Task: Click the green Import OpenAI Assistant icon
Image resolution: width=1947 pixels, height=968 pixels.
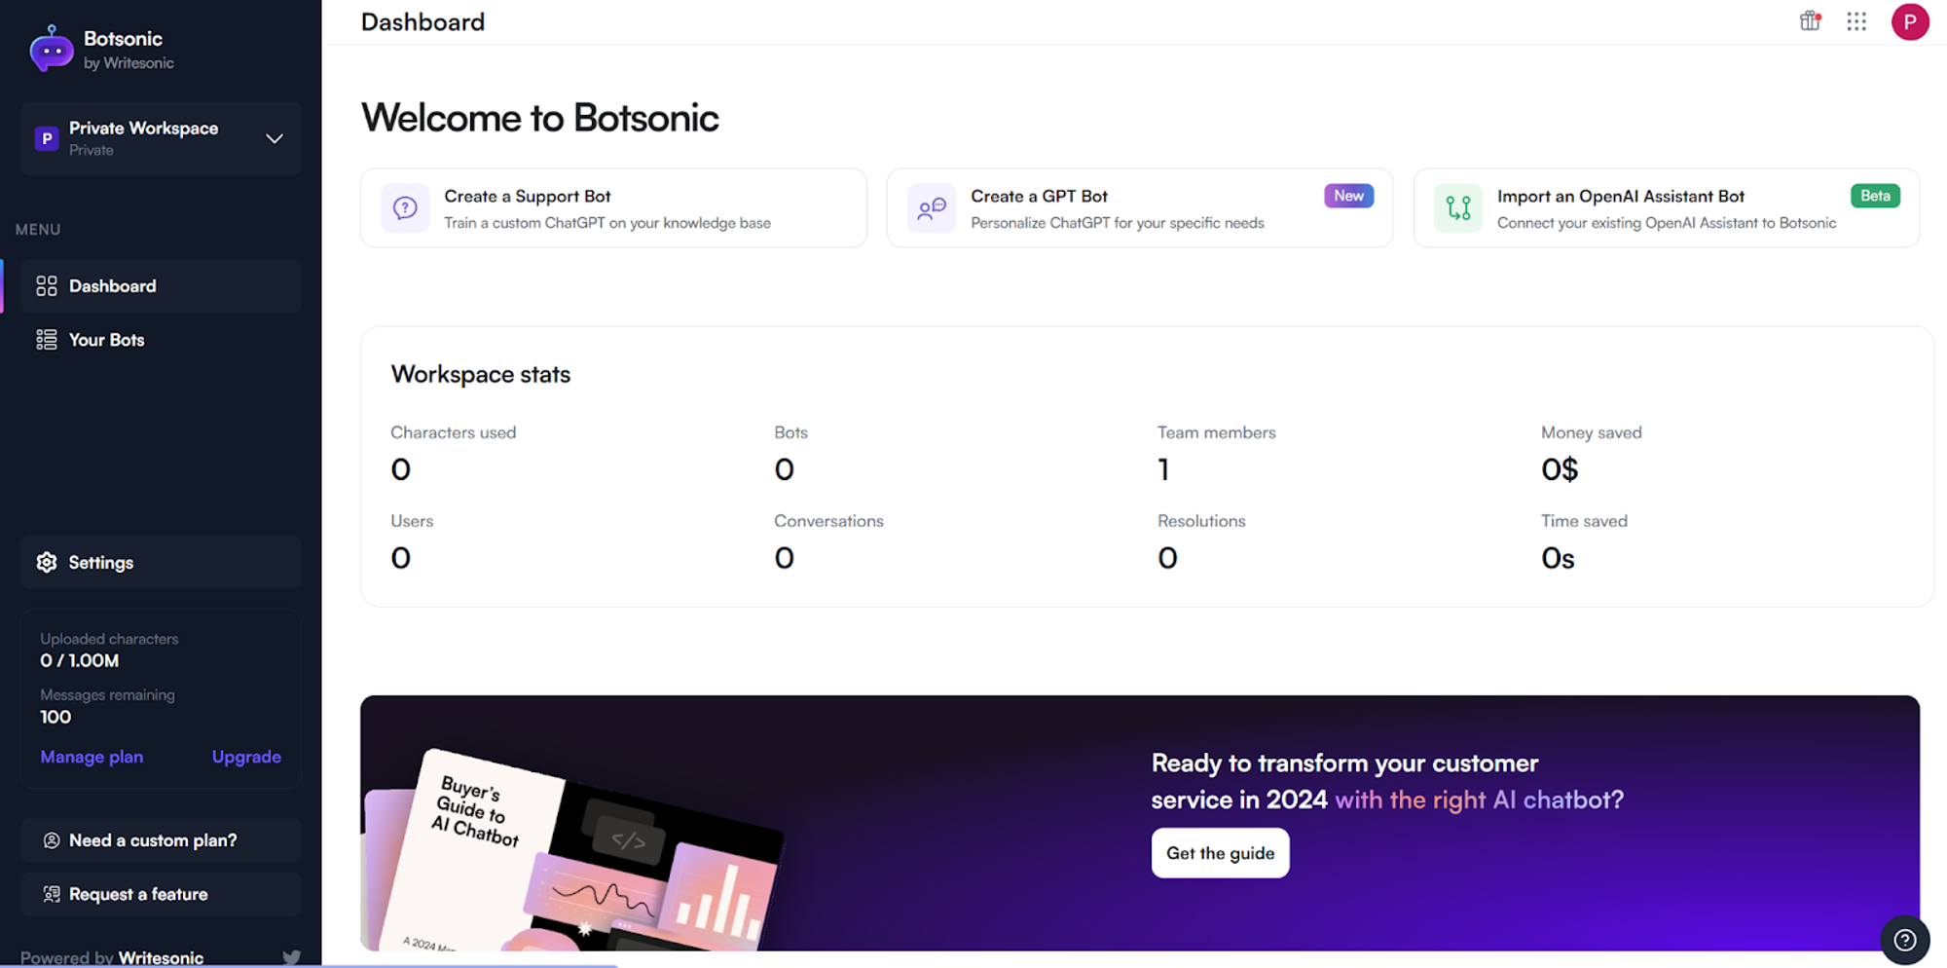Action: point(1457,207)
